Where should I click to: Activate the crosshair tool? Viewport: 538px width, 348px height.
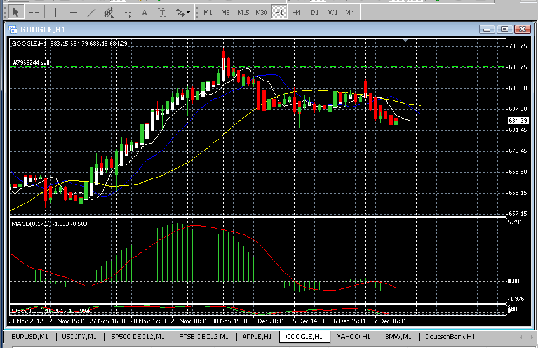click(34, 12)
